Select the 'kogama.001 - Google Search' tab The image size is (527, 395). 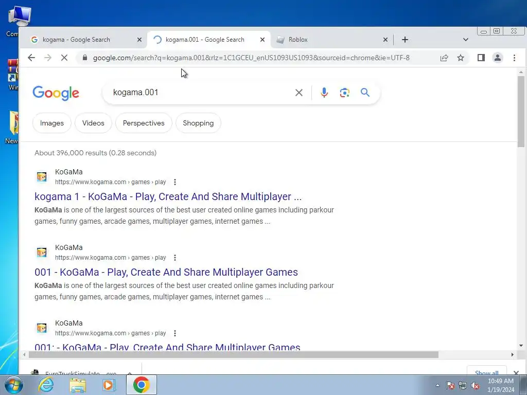(205, 40)
